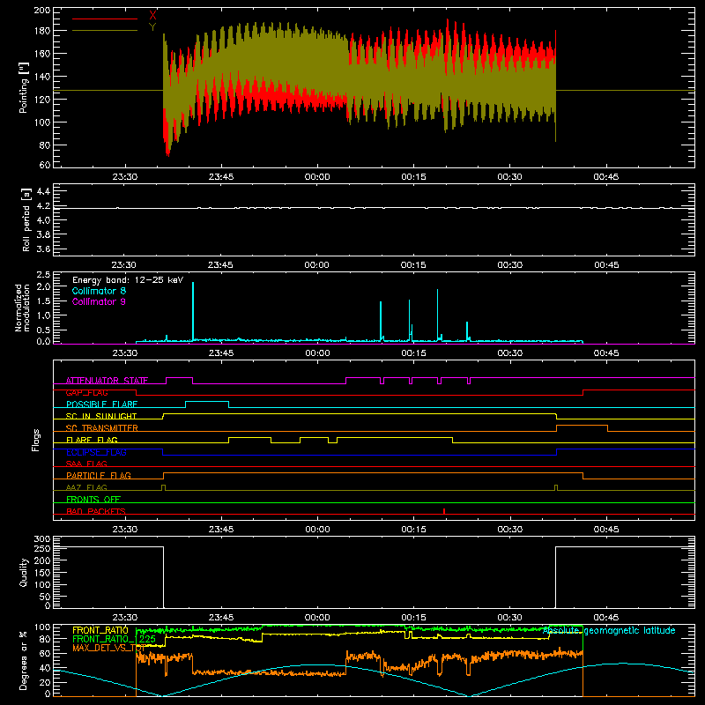The image size is (705, 705).
Task: Select the Collimator 9 legend entry
Action: click(x=99, y=301)
